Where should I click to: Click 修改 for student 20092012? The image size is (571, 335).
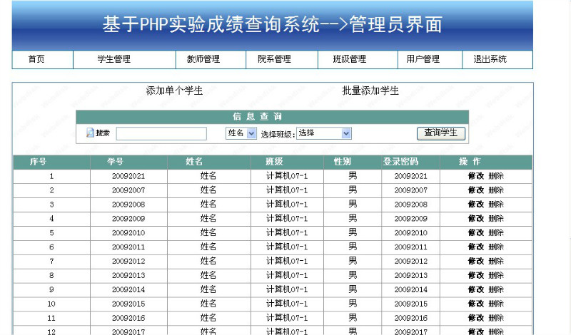(x=476, y=261)
